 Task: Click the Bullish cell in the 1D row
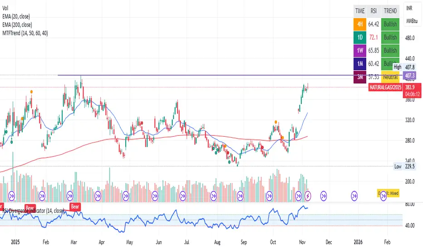(390, 37)
